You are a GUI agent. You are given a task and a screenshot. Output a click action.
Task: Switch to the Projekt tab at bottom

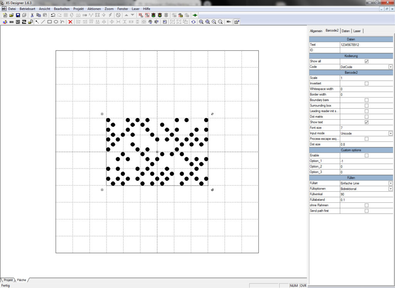click(x=8, y=280)
